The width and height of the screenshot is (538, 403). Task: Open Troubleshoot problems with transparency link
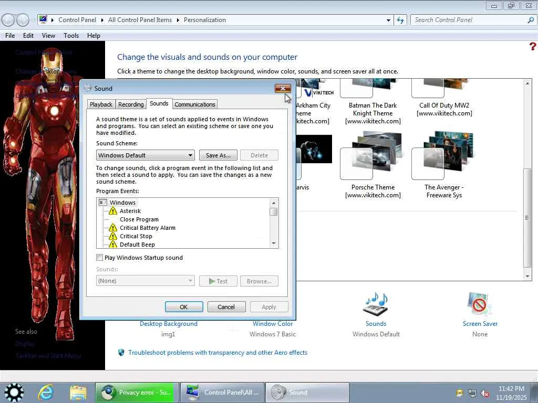click(x=218, y=352)
